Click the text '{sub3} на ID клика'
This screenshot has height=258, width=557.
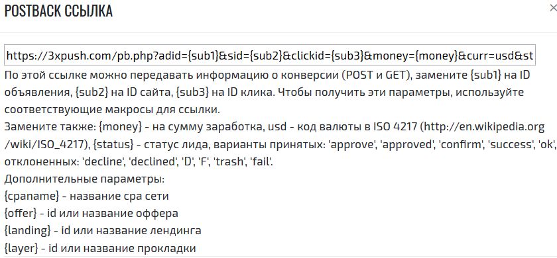pos(225,93)
